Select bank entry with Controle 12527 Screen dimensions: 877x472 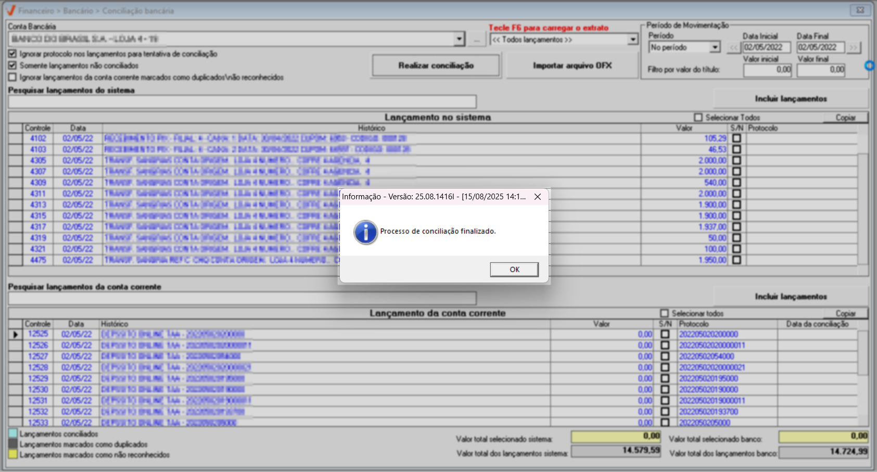point(433,356)
